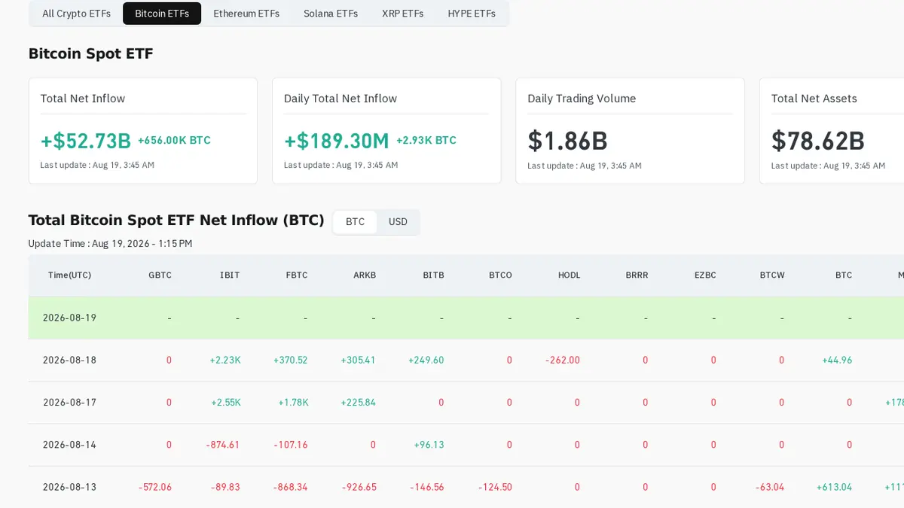Click the FBTC column header
Screen dimensions: 904x508
[x=297, y=275]
